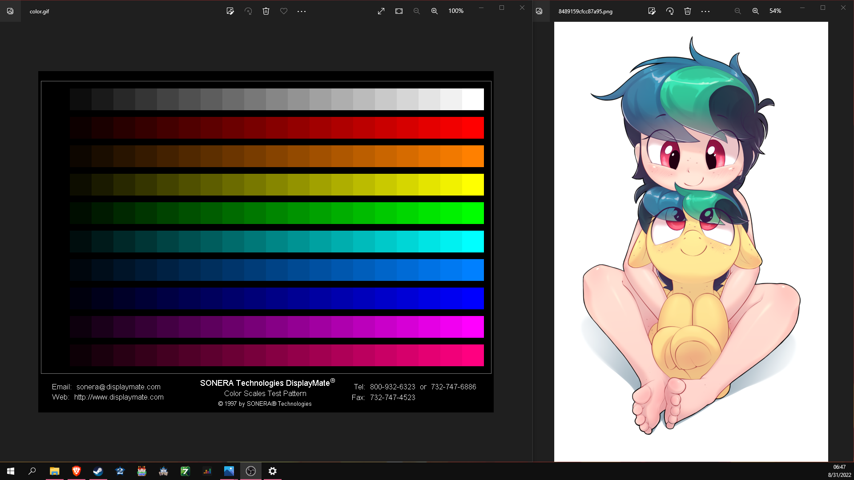Open taskbar Search magnifier
The image size is (854, 480).
coord(32,471)
